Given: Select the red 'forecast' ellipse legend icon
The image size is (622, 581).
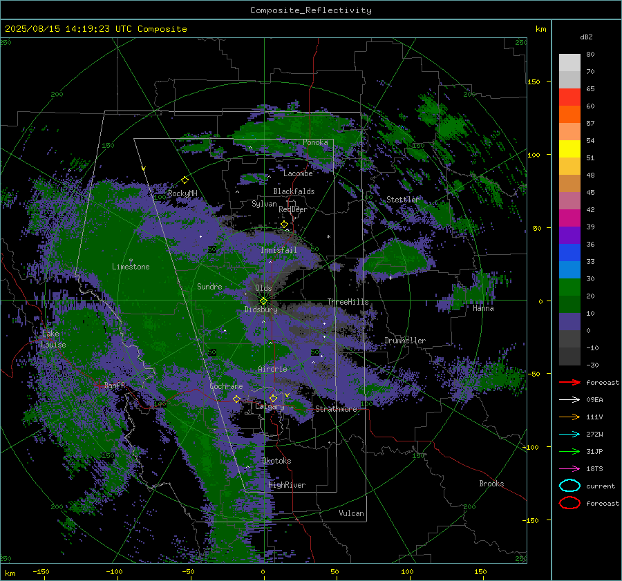Looking at the screenshot, I should (x=569, y=503).
